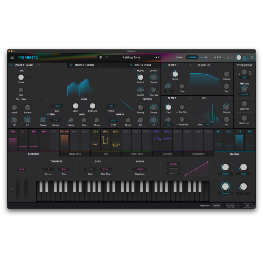This screenshot has width=263, height=263.
Task: Click the undo arrow icon
Action: pyautogui.click(x=228, y=205)
